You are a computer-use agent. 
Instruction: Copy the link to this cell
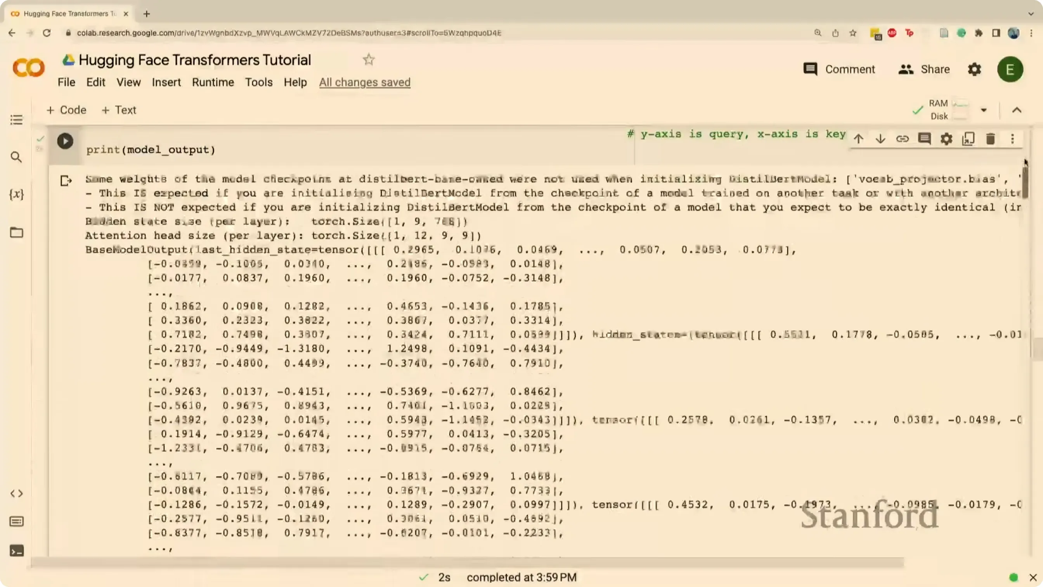click(902, 139)
